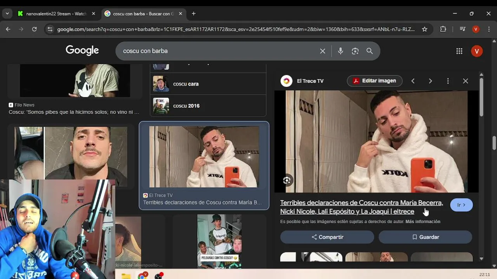
Task: Select the coscu con barba search tab
Action: 143,14
